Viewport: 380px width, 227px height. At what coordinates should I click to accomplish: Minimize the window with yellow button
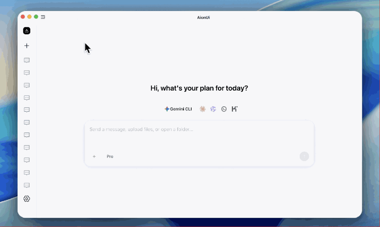coord(29,17)
